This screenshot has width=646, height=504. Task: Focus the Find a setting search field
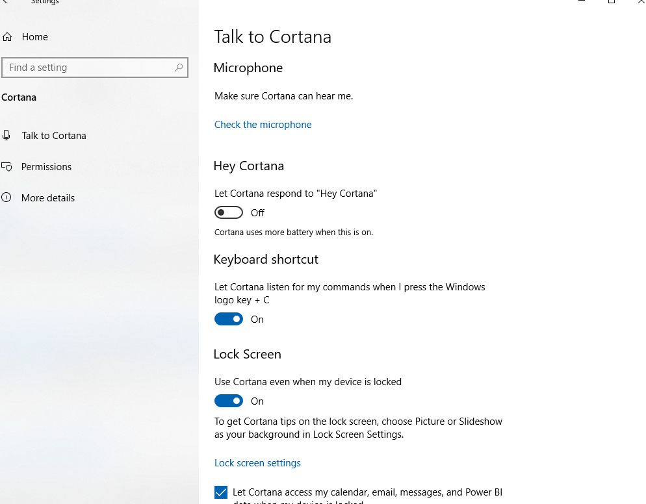tap(95, 68)
